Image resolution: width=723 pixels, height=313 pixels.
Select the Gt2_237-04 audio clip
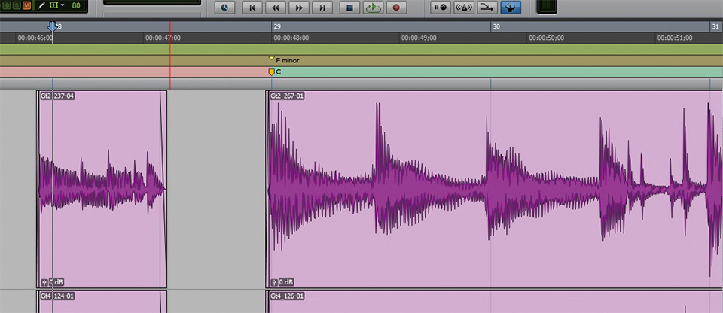102,189
